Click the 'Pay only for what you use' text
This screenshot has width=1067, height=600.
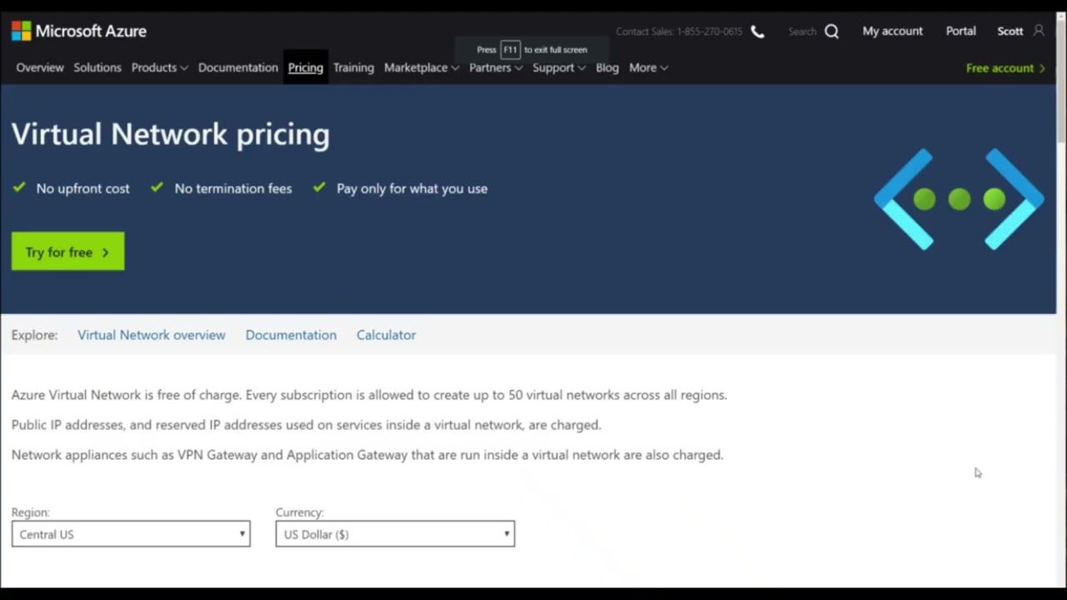[412, 188]
